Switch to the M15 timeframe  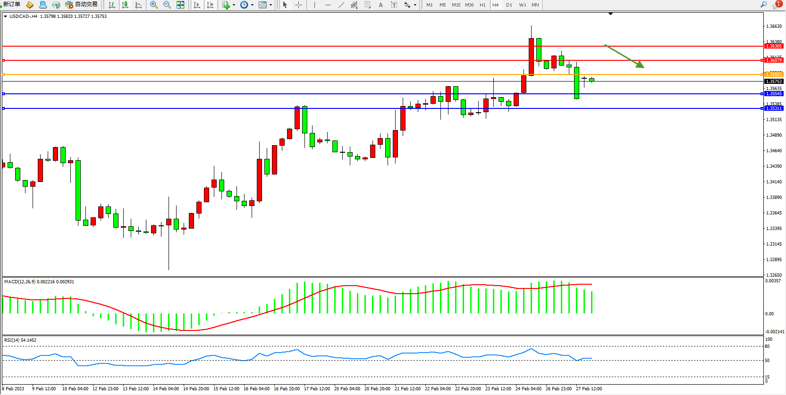pos(456,5)
